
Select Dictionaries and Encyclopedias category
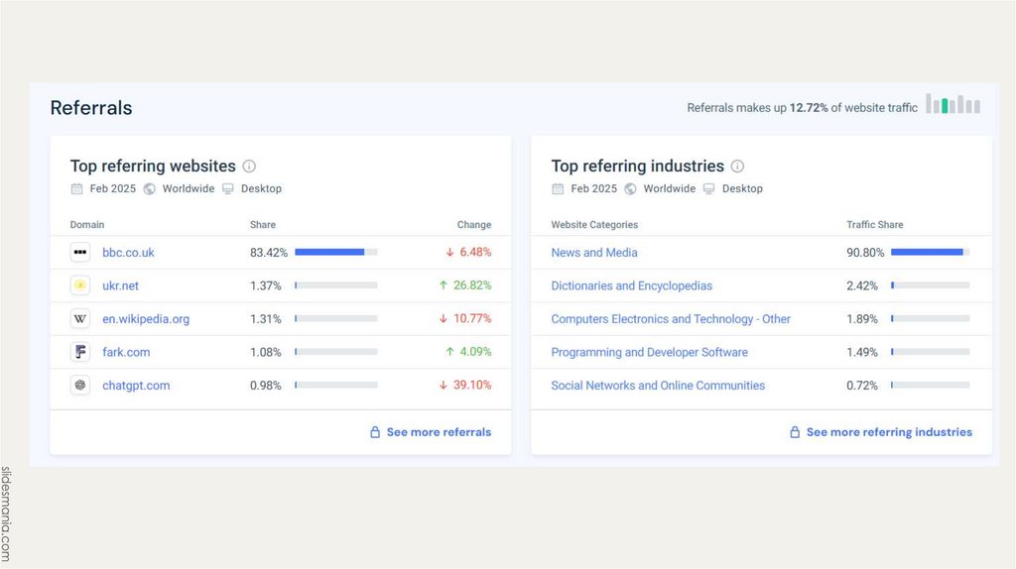pos(632,285)
